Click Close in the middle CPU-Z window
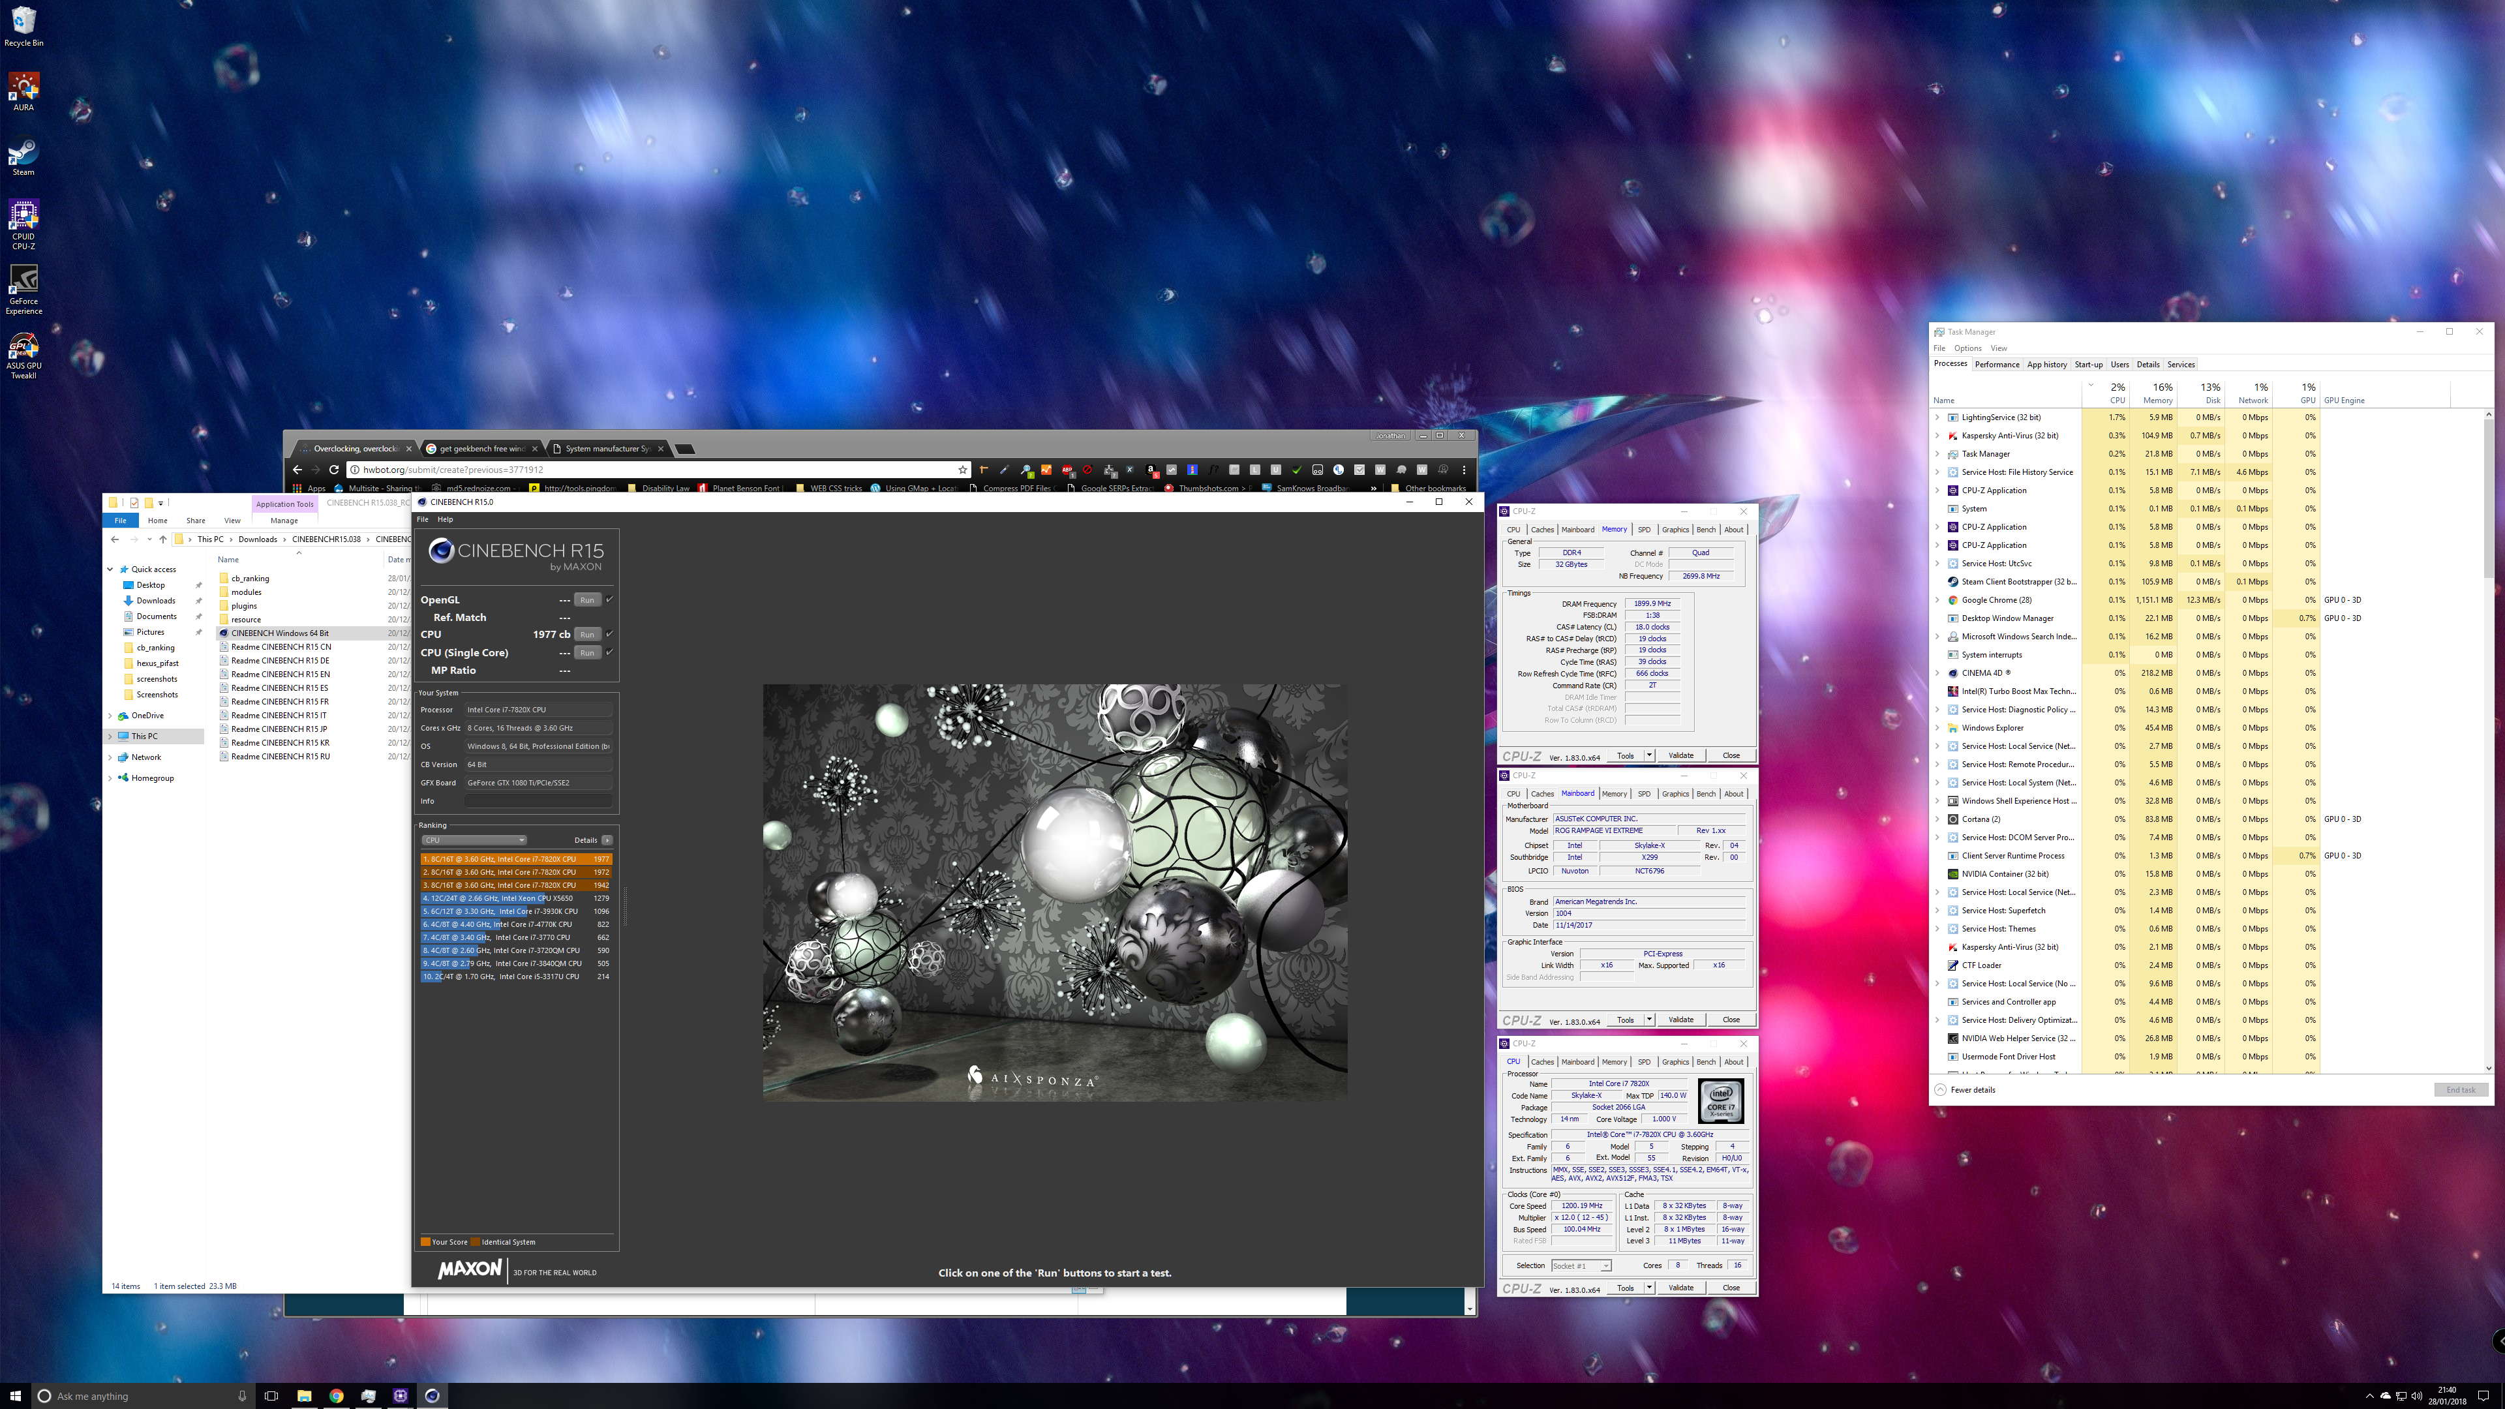This screenshot has height=1409, width=2505. (x=1731, y=1020)
